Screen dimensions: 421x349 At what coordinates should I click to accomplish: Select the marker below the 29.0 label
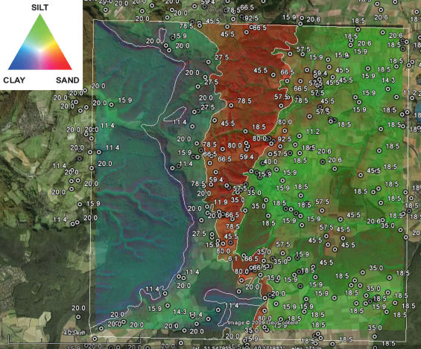(106, 10)
